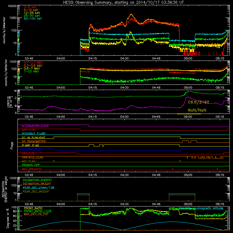Click the GOES magenta curve peak near 05:00
Screen dimensions: 233x233
[188, 97]
